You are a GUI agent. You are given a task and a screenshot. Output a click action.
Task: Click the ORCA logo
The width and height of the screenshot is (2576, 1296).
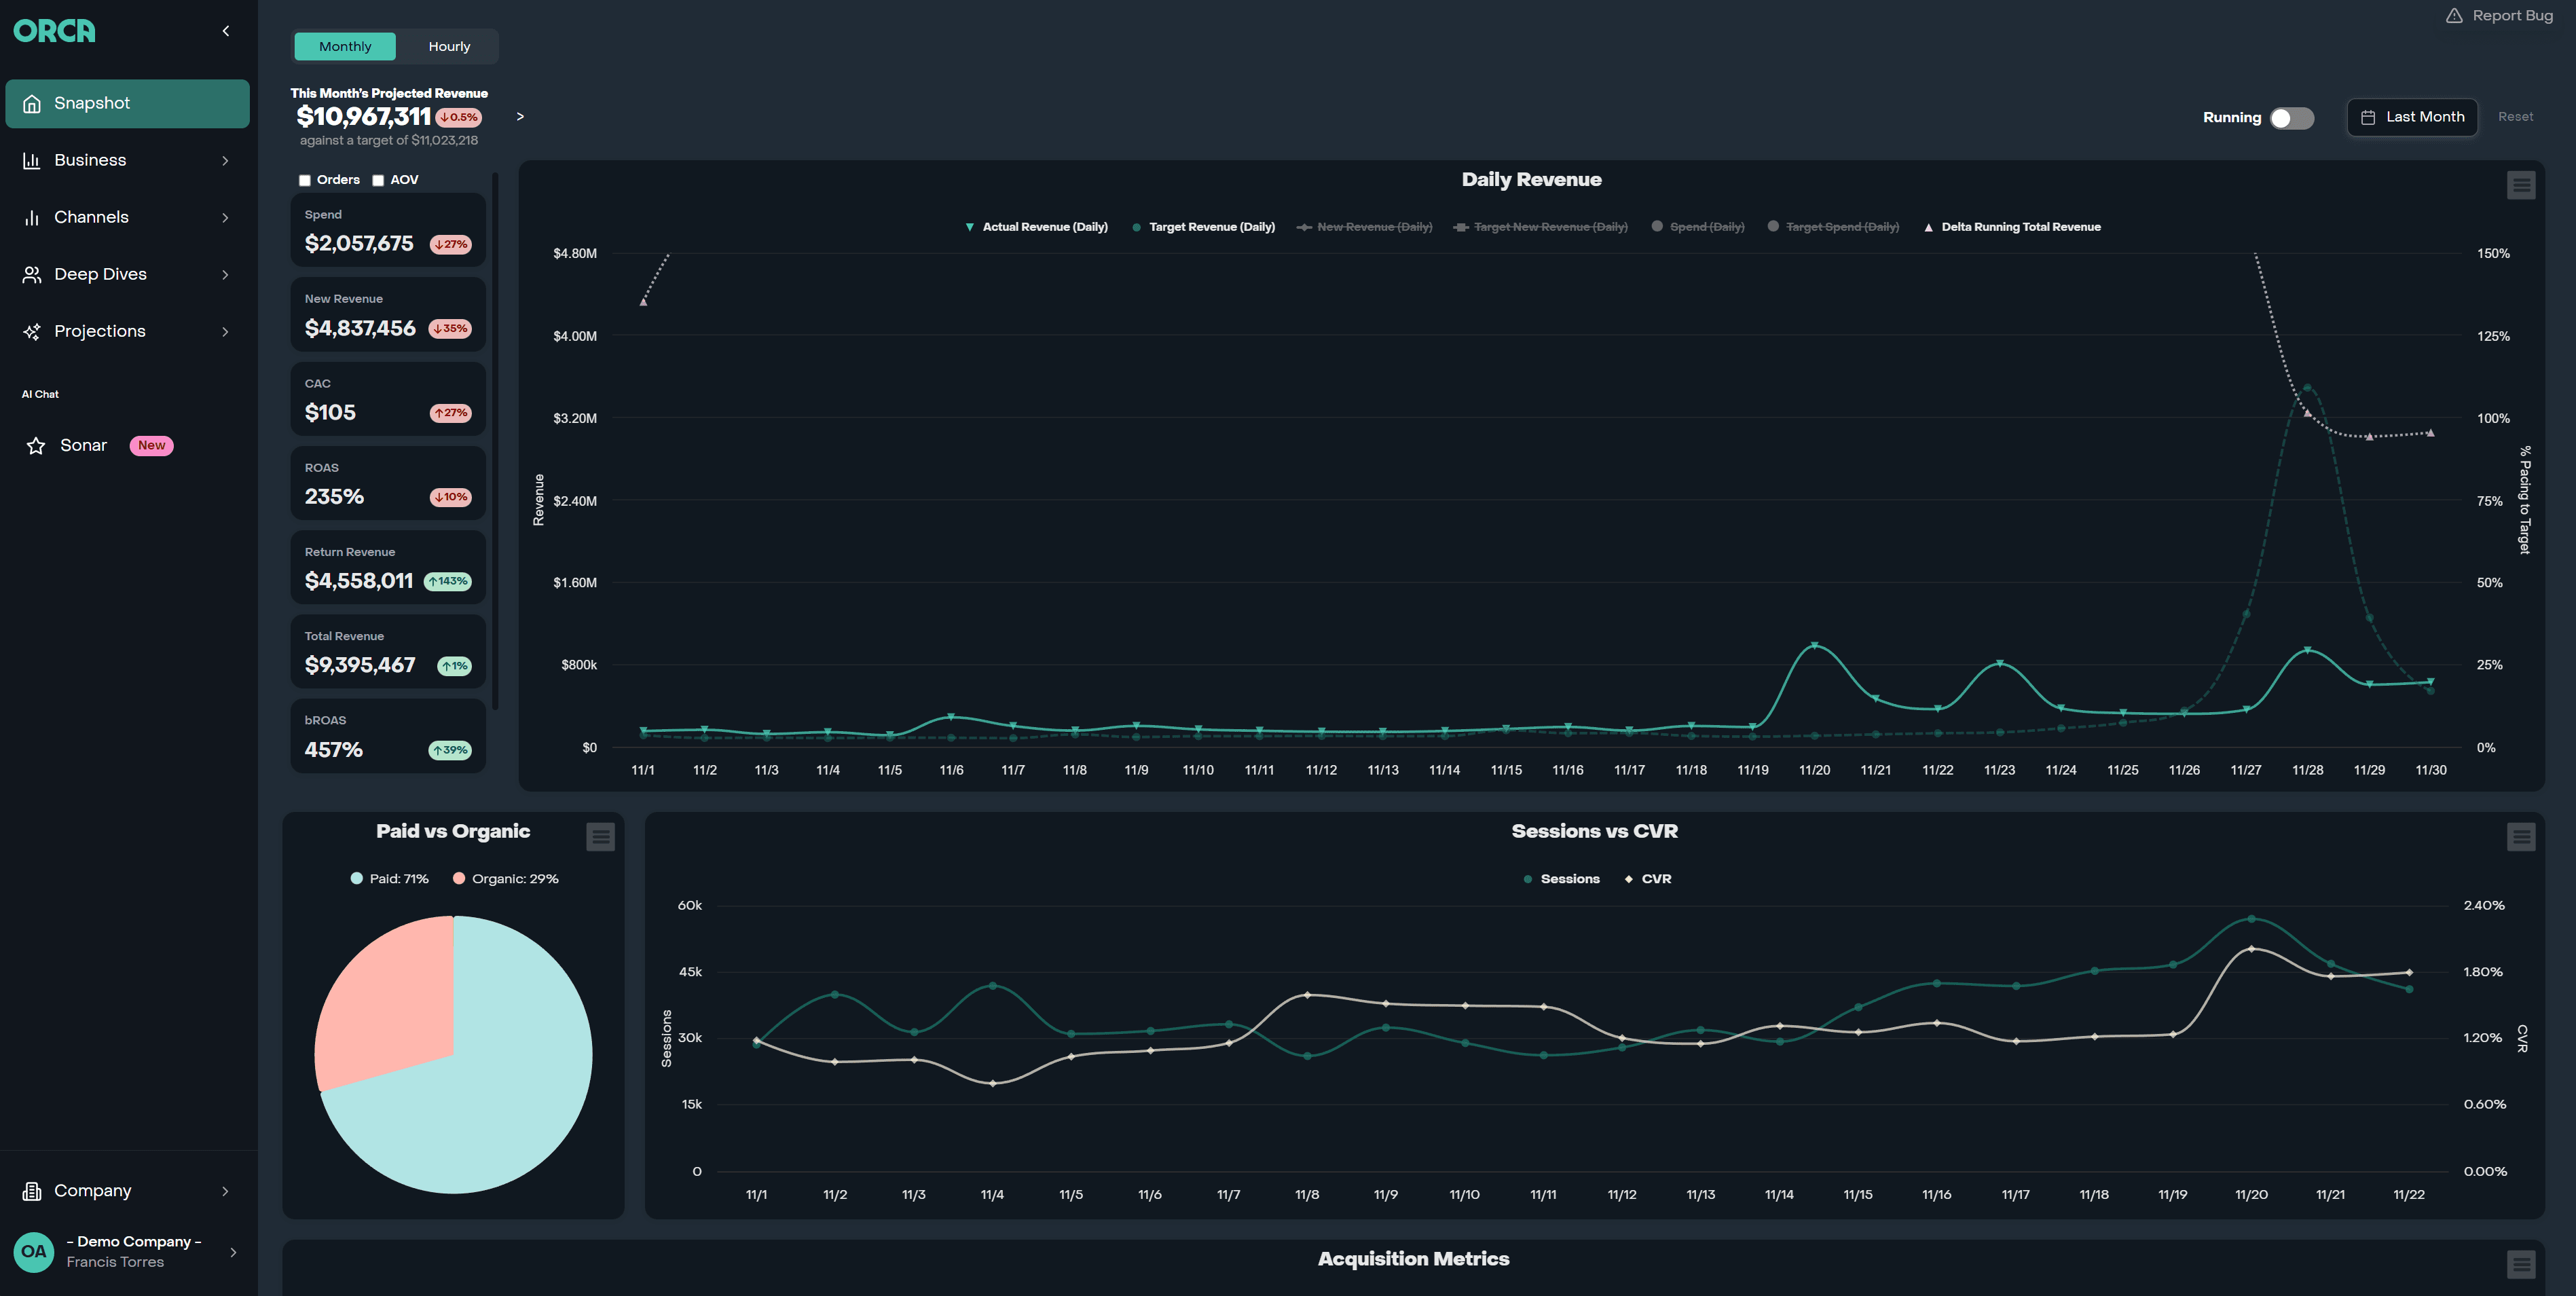coord(54,30)
